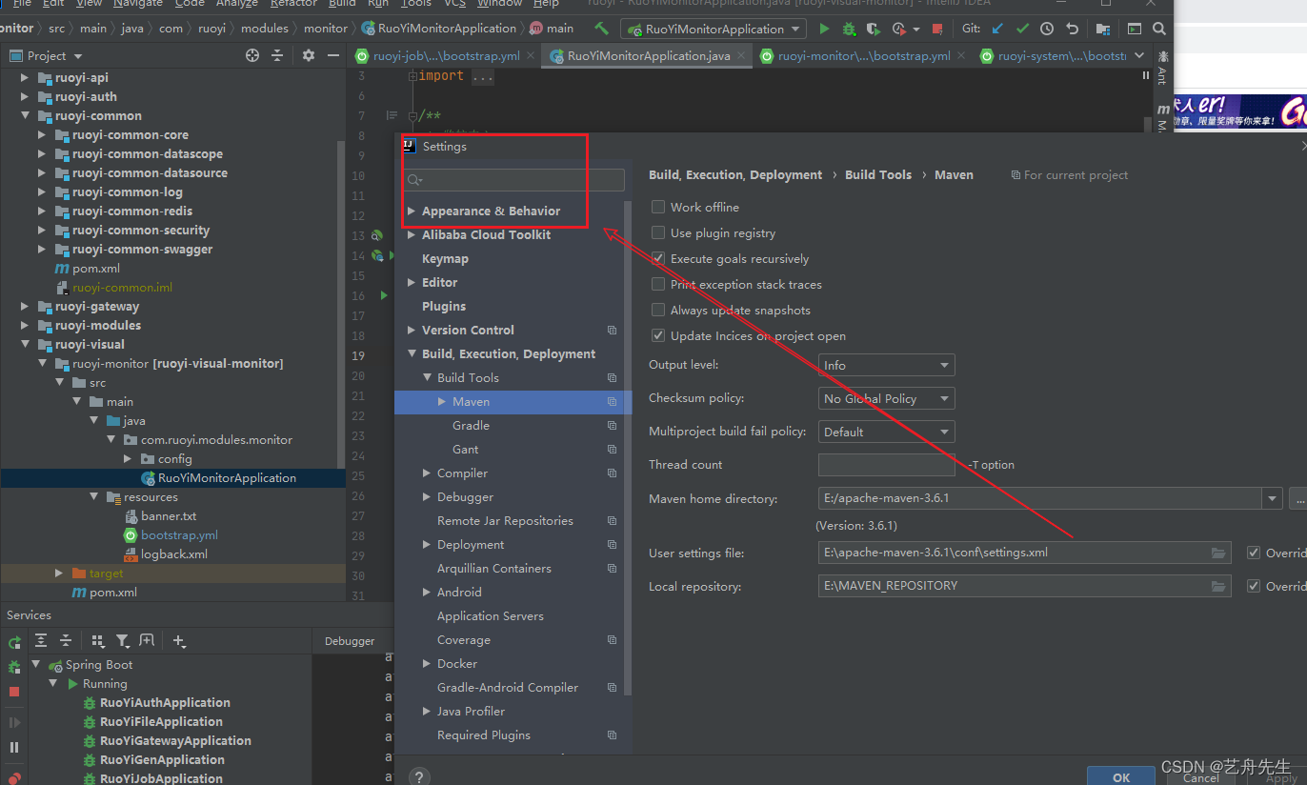Expand Appearance & Behavior settings node

coord(412,211)
